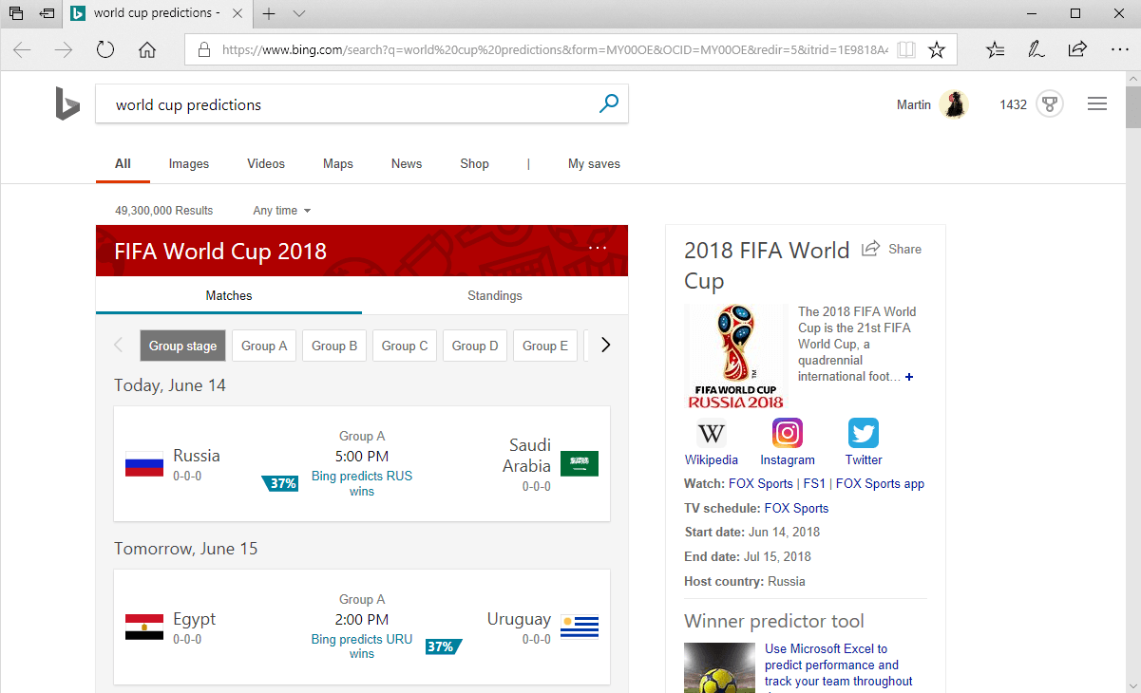Open the Bing hamburger menu
The width and height of the screenshot is (1141, 693).
tap(1097, 104)
